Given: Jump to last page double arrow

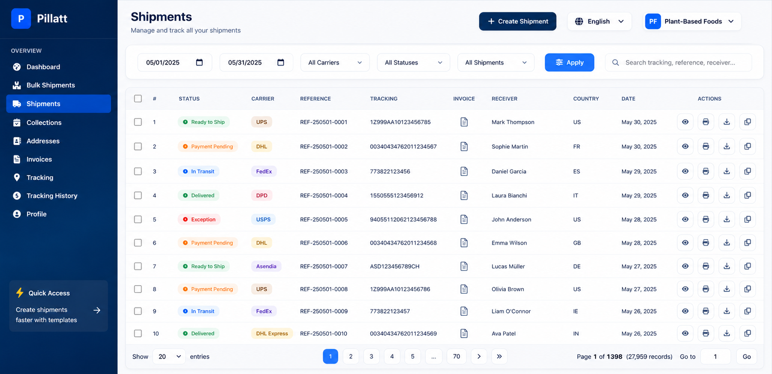Looking at the screenshot, I should click(499, 356).
